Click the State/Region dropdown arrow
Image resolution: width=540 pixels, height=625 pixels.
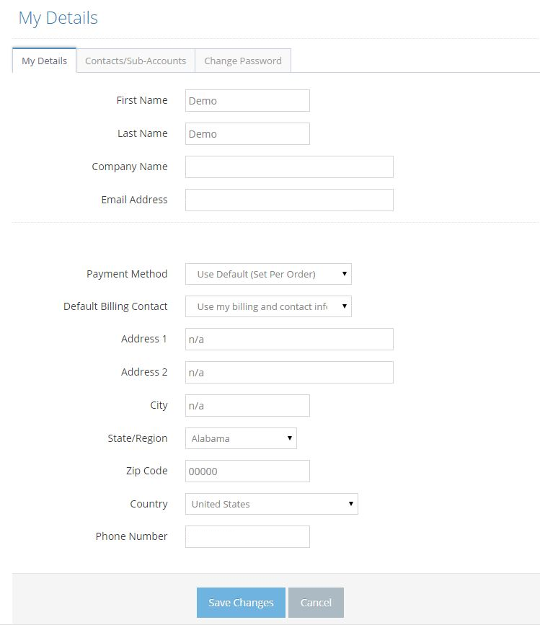[289, 438]
